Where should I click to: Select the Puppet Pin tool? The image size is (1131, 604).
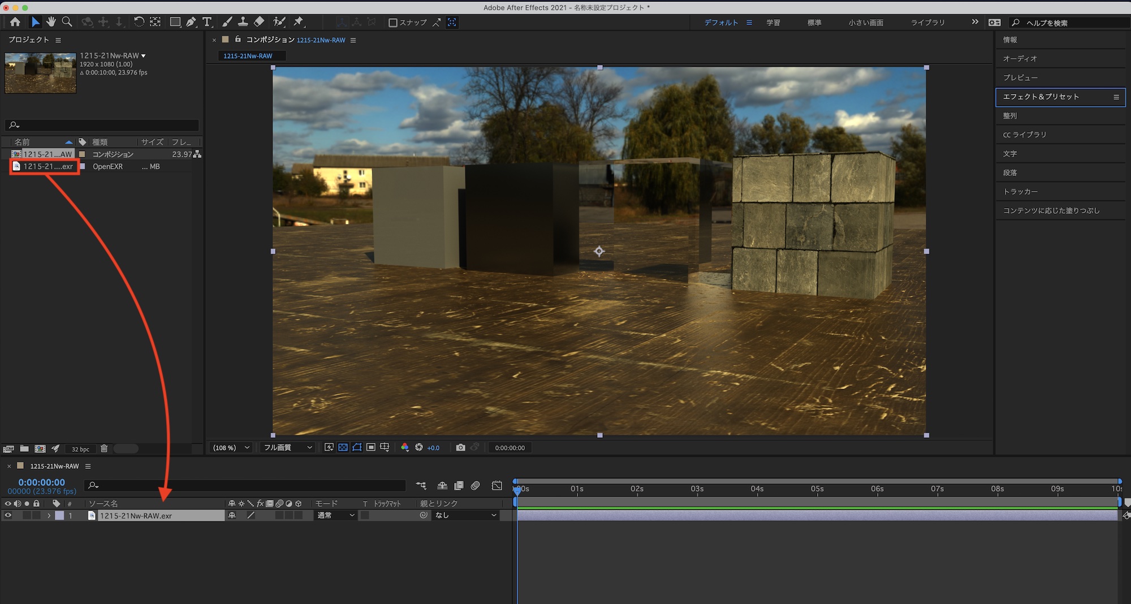(x=299, y=22)
